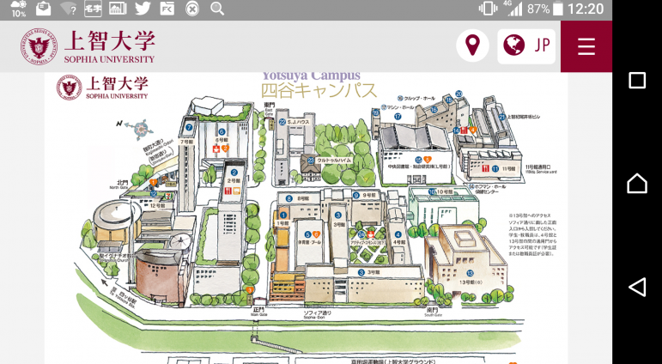This screenshot has height=364, width=662.
Task: Select building marker 11 on the map
Action: [x=495, y=168]
